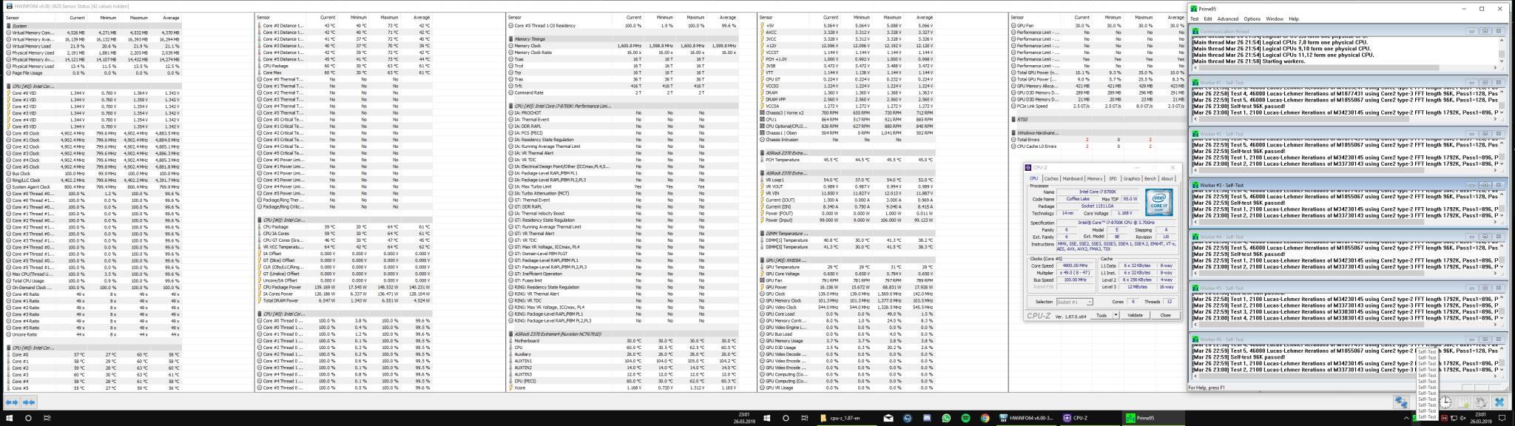Viewport: 1515px width, 426px height.
Task: Select RTSS section header
Action: tap(1097, 119)
